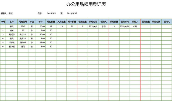The height and width of the screenshot is (101, 172).
Task: Select 期末数量 value 21
Action: coord(72,26)
